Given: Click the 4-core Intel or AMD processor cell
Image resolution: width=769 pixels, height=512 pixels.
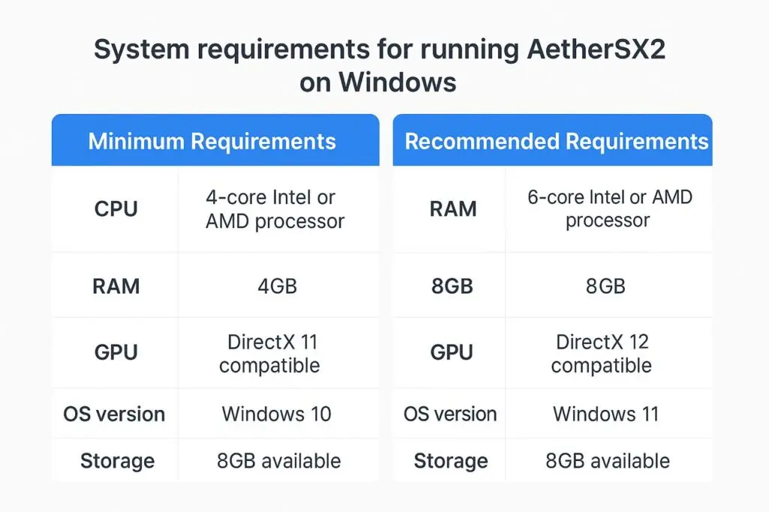Looking at the screenshot, I should 275,209.
